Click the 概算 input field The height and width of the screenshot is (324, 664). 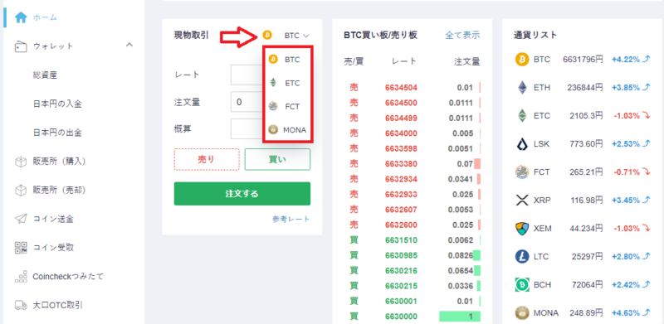(x=247, y=129)
